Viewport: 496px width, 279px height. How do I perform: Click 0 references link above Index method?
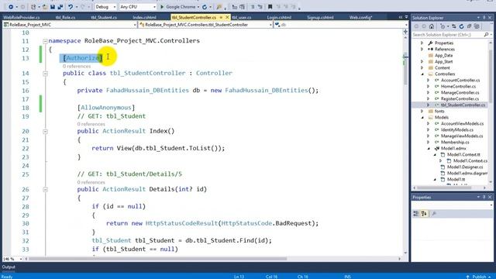point(91,124)
